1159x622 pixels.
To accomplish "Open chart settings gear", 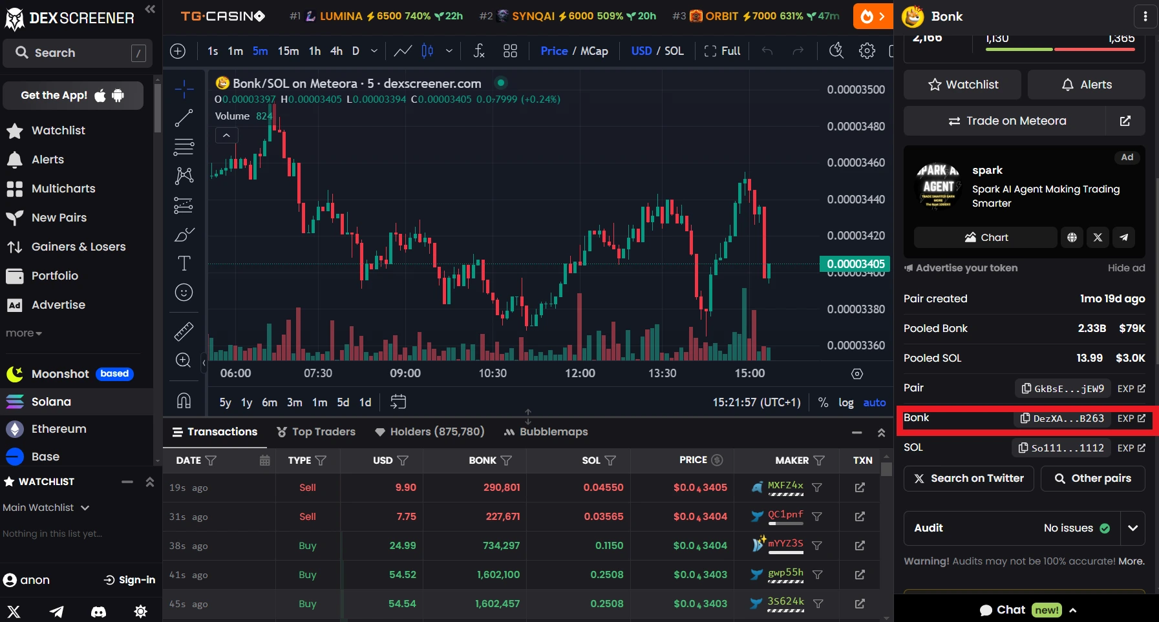I will 867,51.
